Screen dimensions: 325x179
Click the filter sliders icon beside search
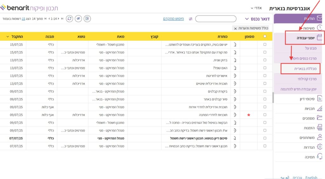coord(190,19)
